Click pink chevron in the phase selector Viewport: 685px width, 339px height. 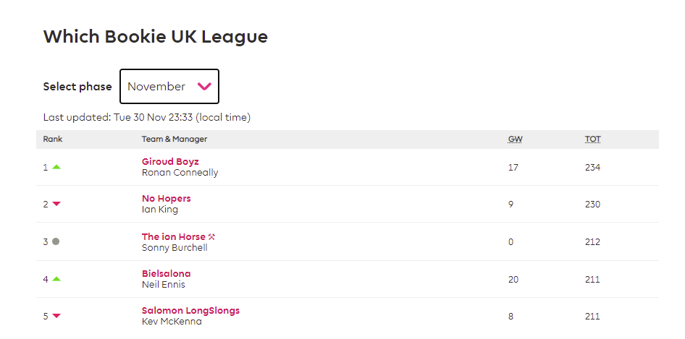204,86
